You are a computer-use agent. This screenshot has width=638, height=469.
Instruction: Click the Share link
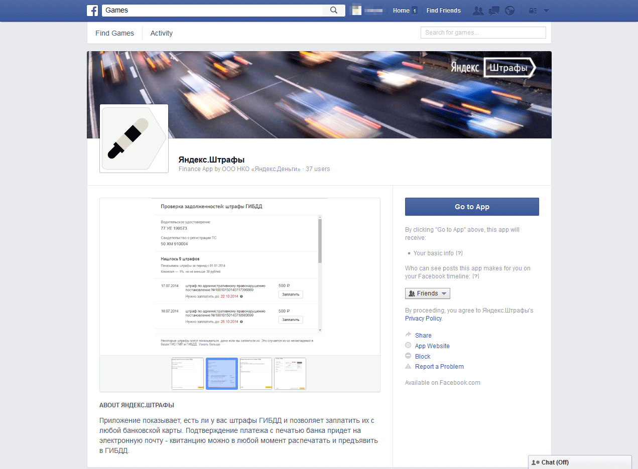point(423,335)
